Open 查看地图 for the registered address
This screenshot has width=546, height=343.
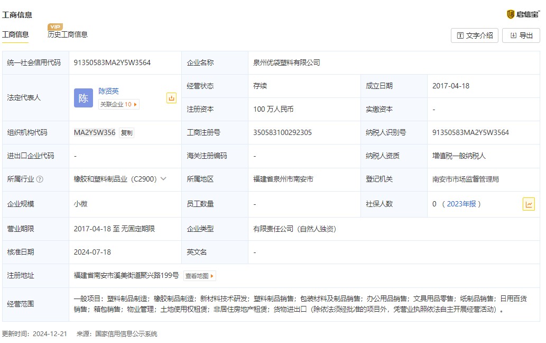pos(200,276)
